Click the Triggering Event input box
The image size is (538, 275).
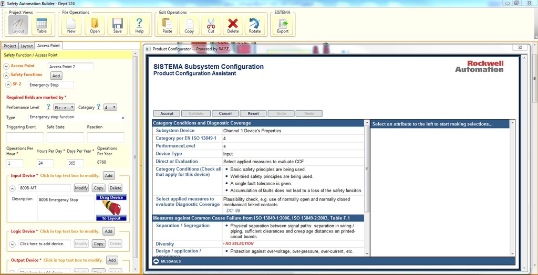(25, 137)
